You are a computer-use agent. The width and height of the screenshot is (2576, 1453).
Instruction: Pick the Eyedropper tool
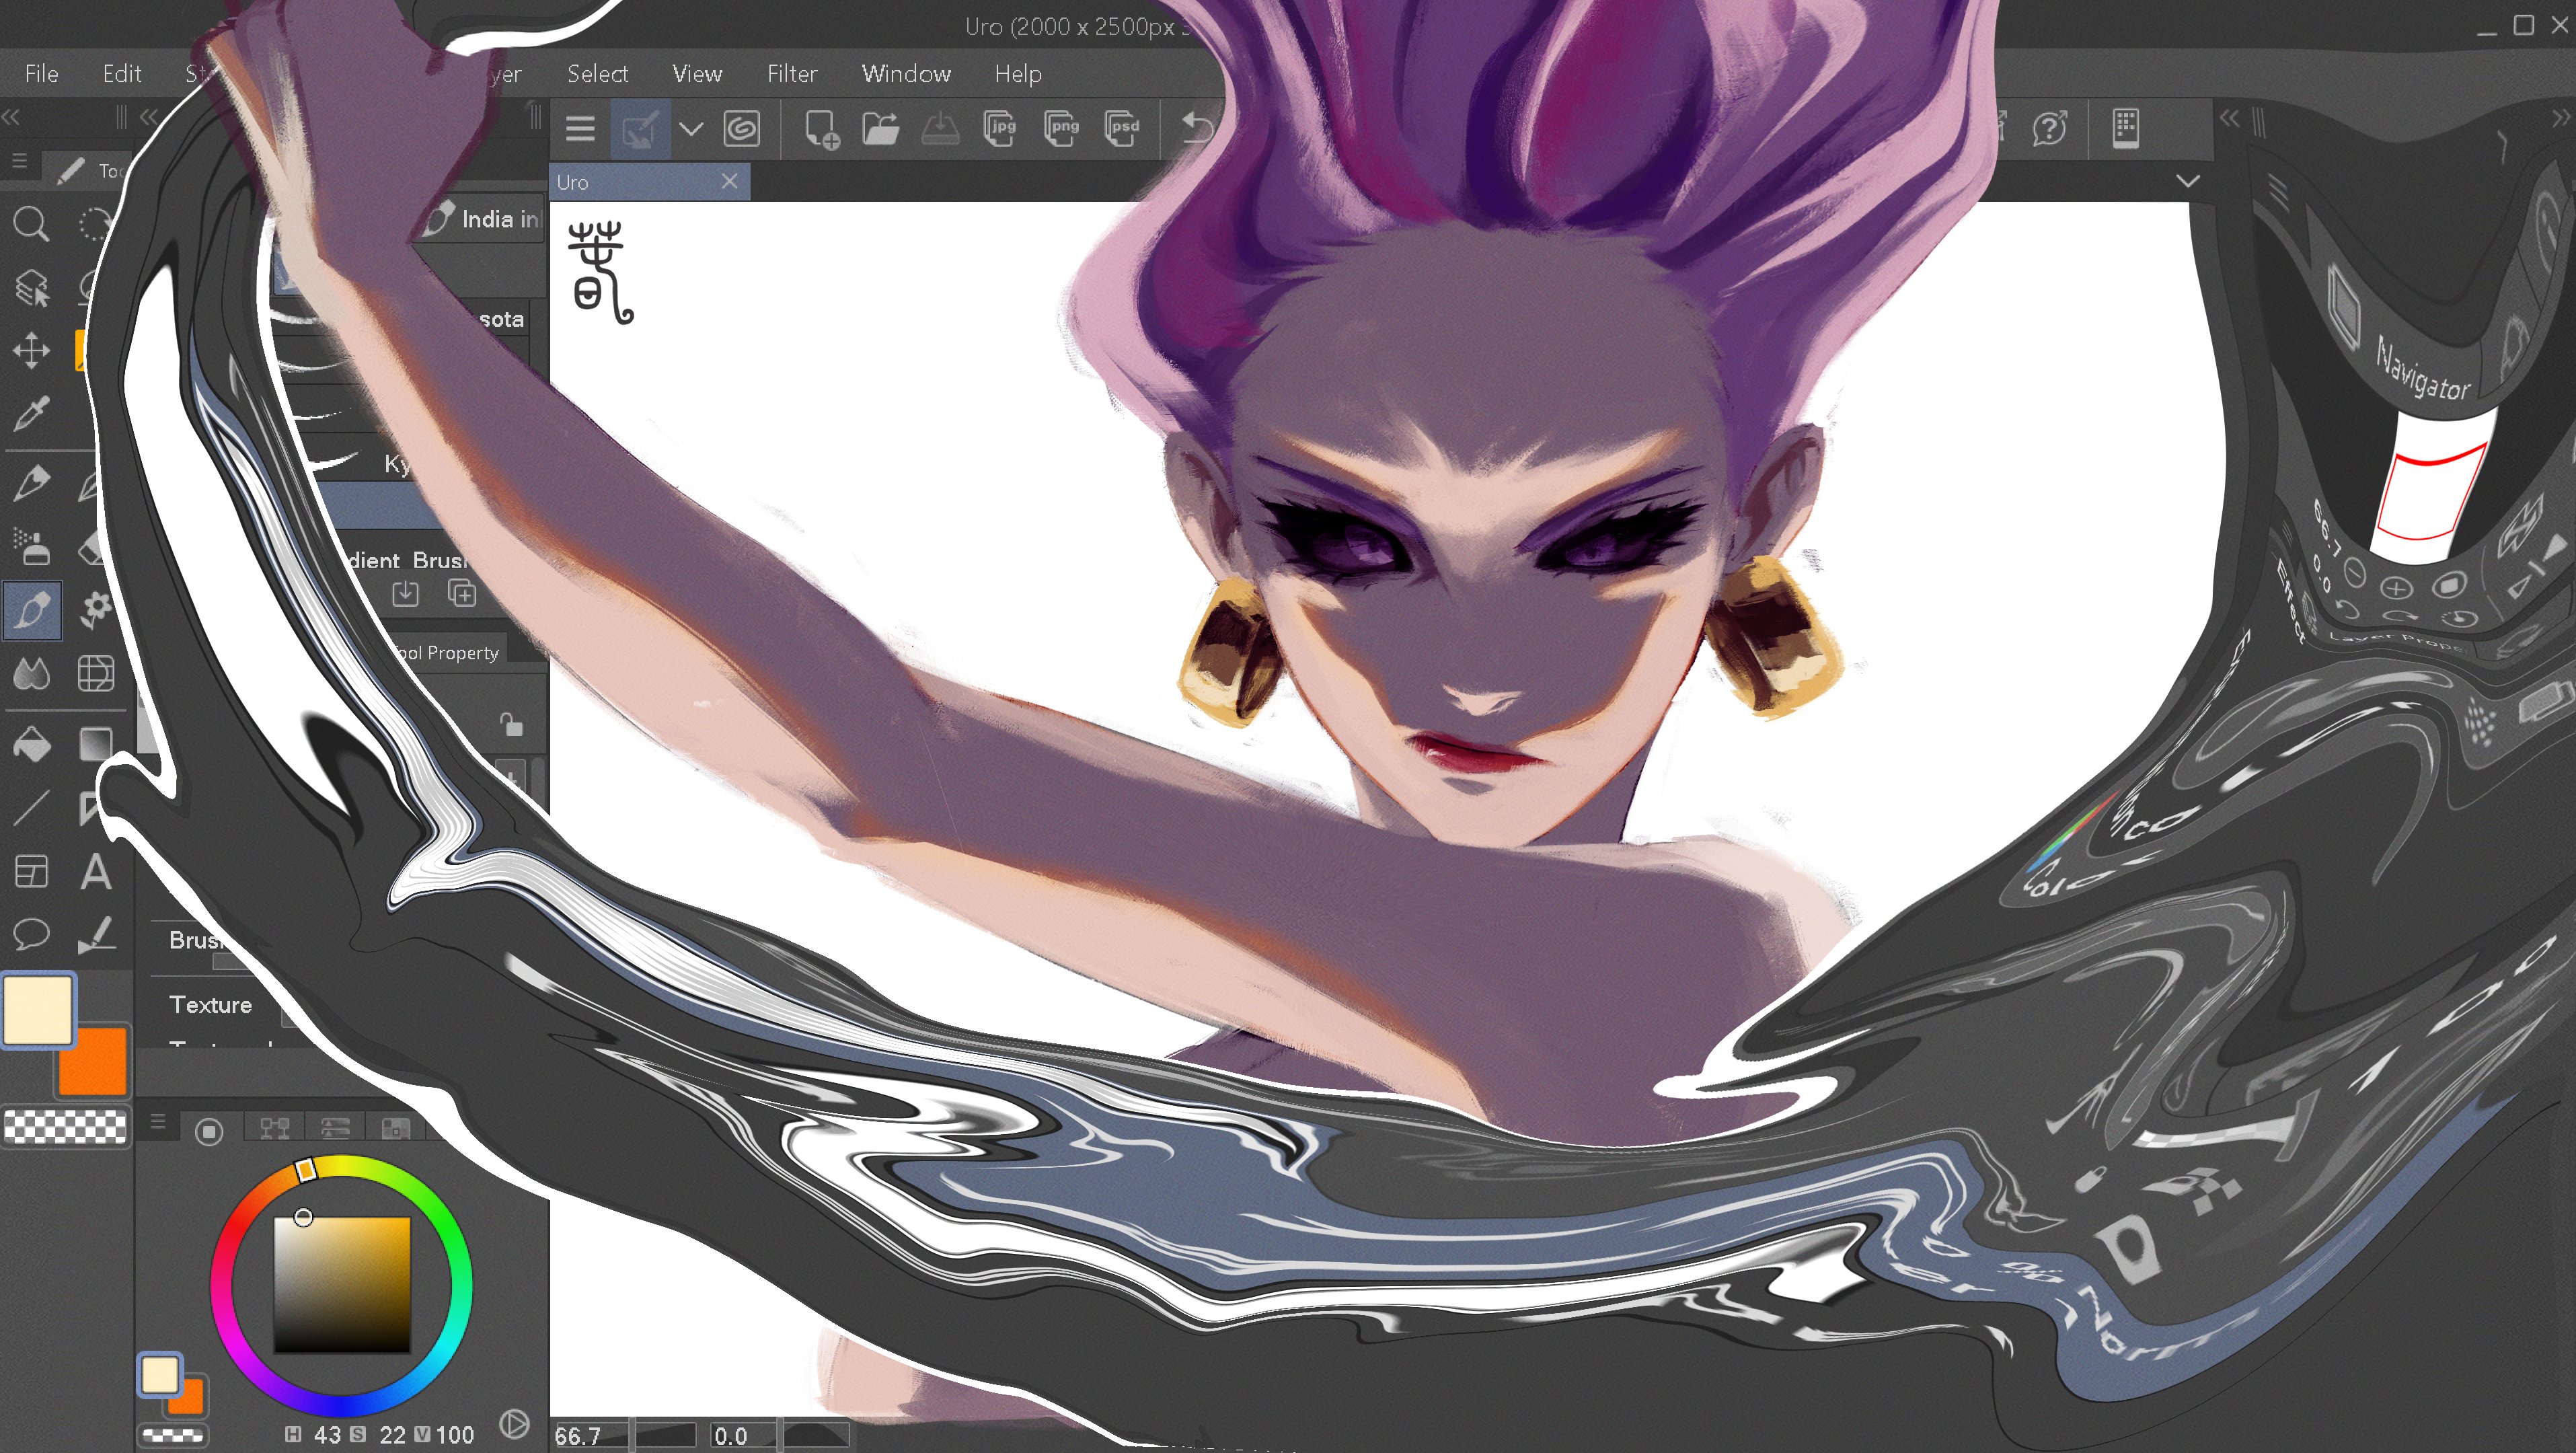point(31,413)
